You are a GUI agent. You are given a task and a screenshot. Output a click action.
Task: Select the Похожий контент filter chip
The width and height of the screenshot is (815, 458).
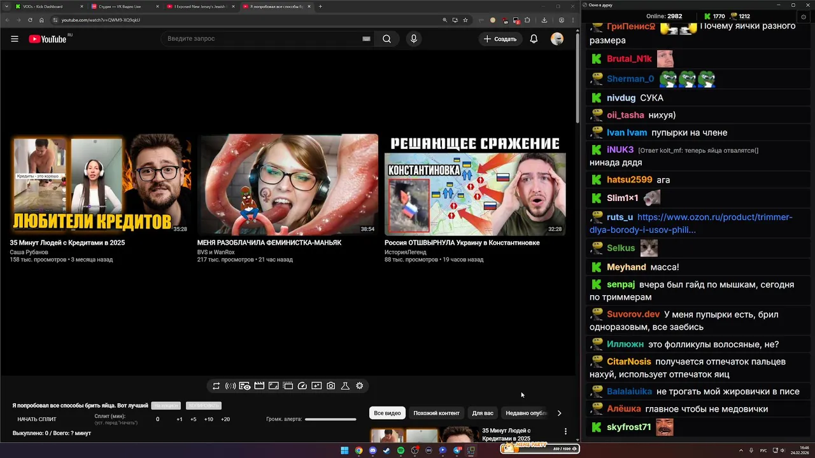436,413
